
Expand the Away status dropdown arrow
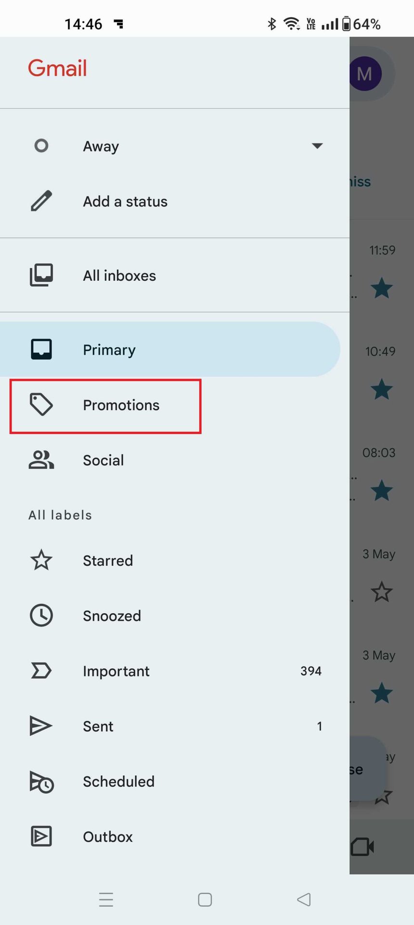pos(317,146)
